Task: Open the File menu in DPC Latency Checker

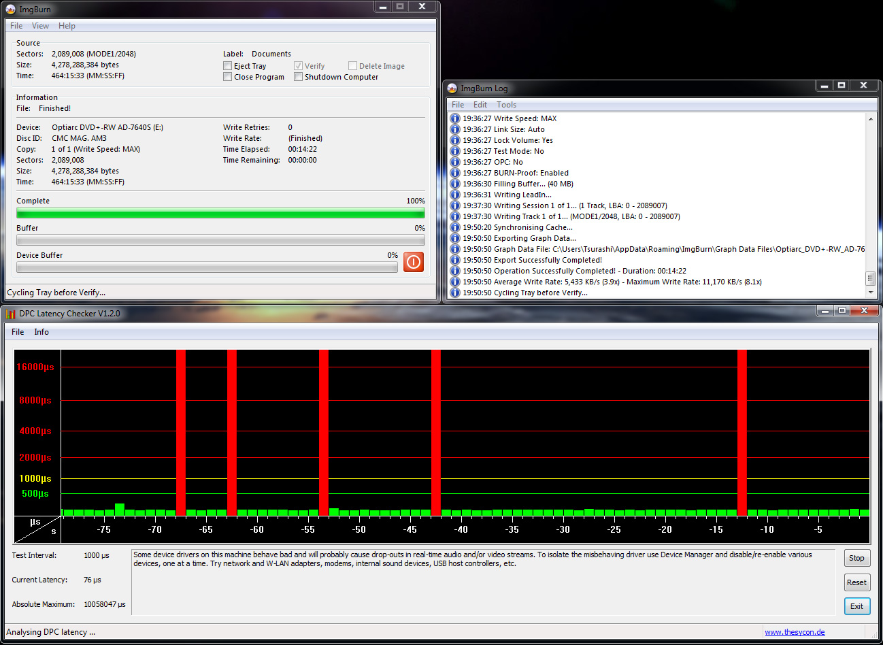Action: 18,332
